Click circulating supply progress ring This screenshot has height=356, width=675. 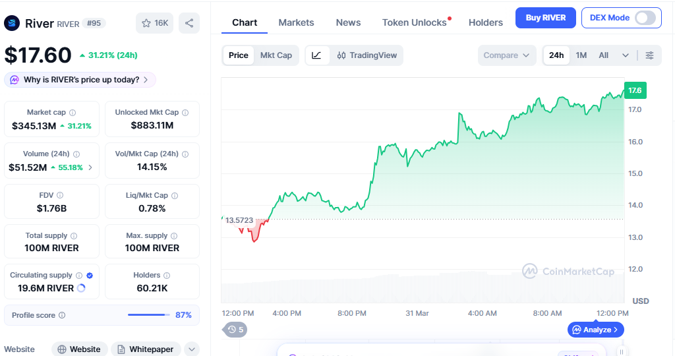tap(81, 288)
